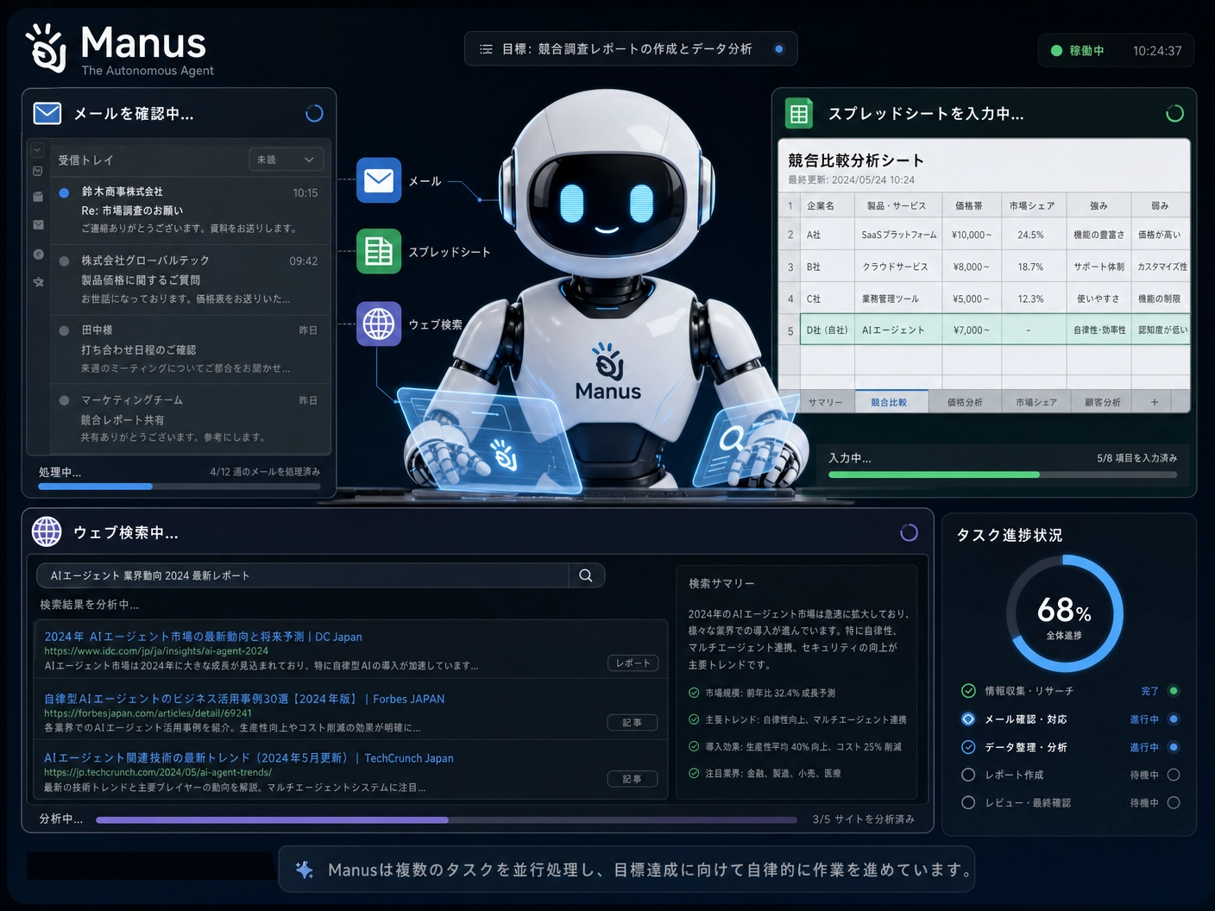The width and height of the screenshot is (1215, 911).
Task: Click the Manus hand logo in the header
Action: click(47, 48)
